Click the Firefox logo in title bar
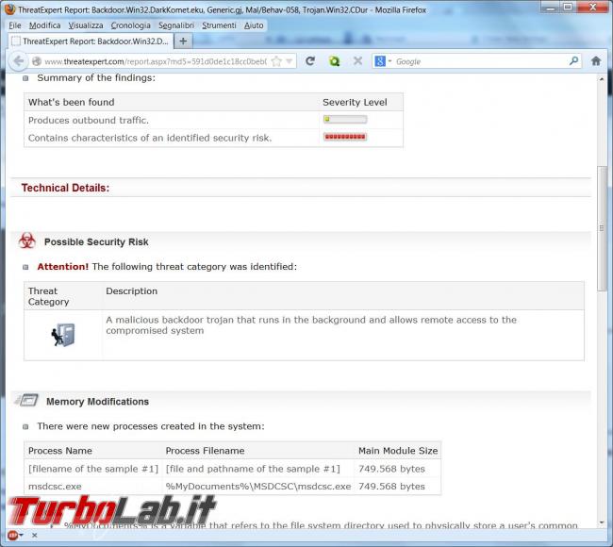613x547 pixels. point(9,9)
